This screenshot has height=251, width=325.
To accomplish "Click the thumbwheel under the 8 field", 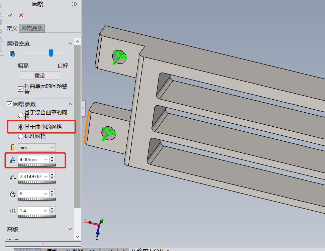I will pos(37,199).
